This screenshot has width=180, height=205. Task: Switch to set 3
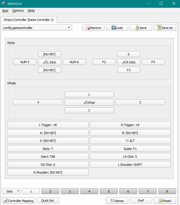(70, 191)
